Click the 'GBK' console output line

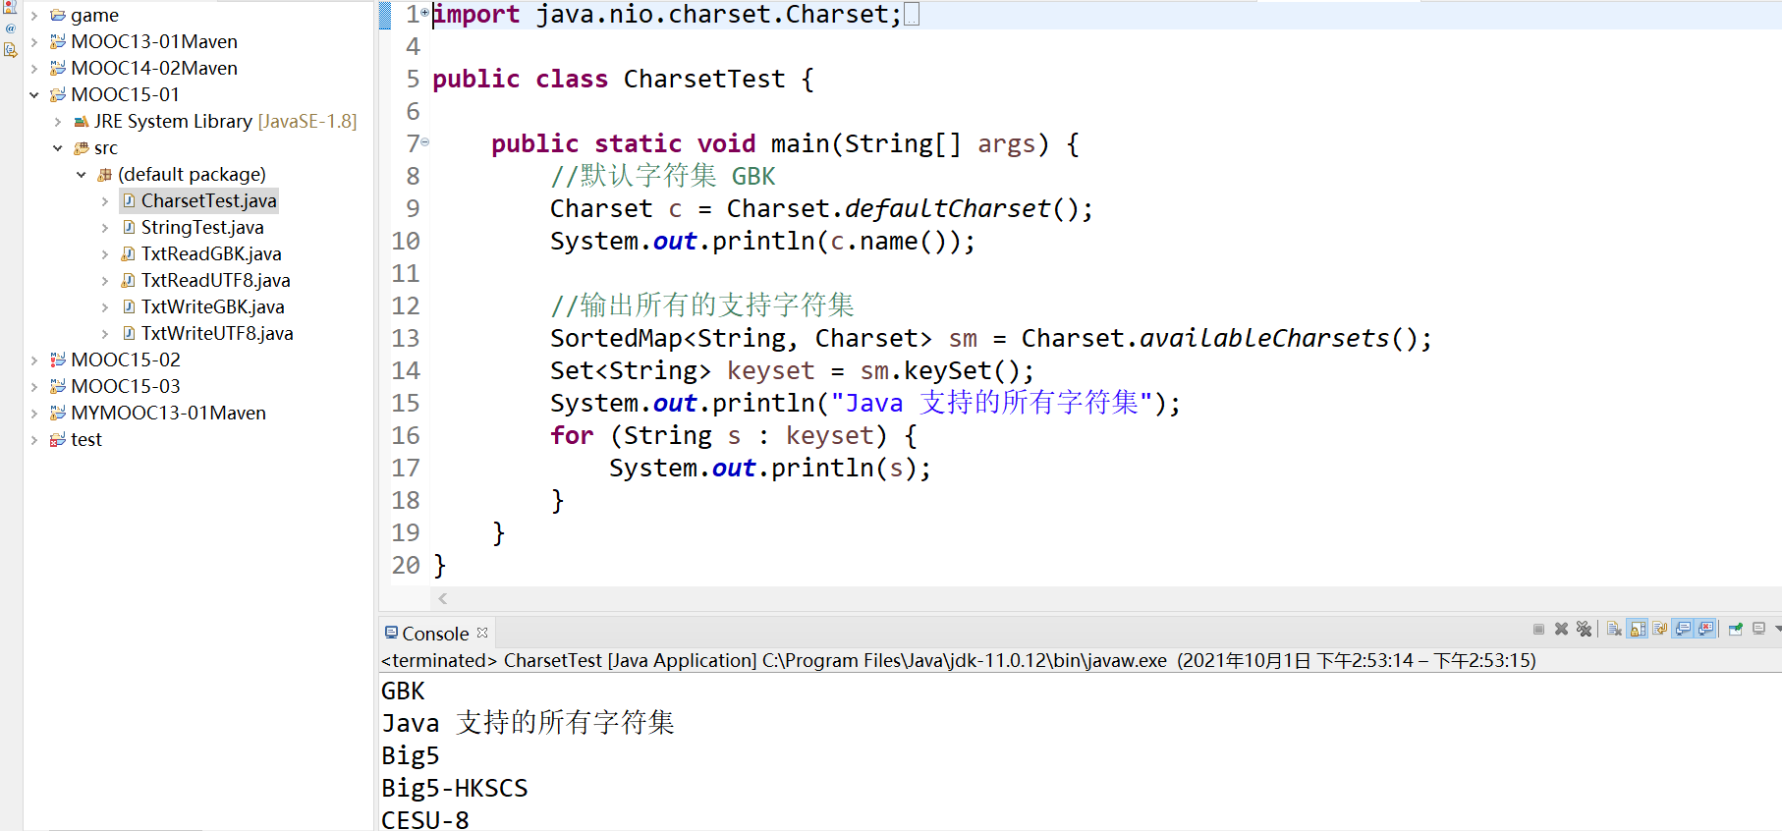tap(403, 692)
